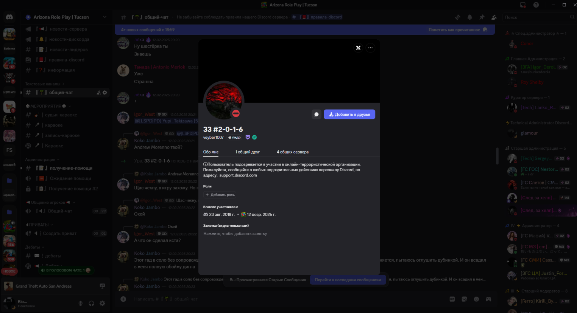Screen dimensions: 577x313
Task: Switch to 4 общих сервера tab
Action: pyautogui.click(x=293, y=152)
